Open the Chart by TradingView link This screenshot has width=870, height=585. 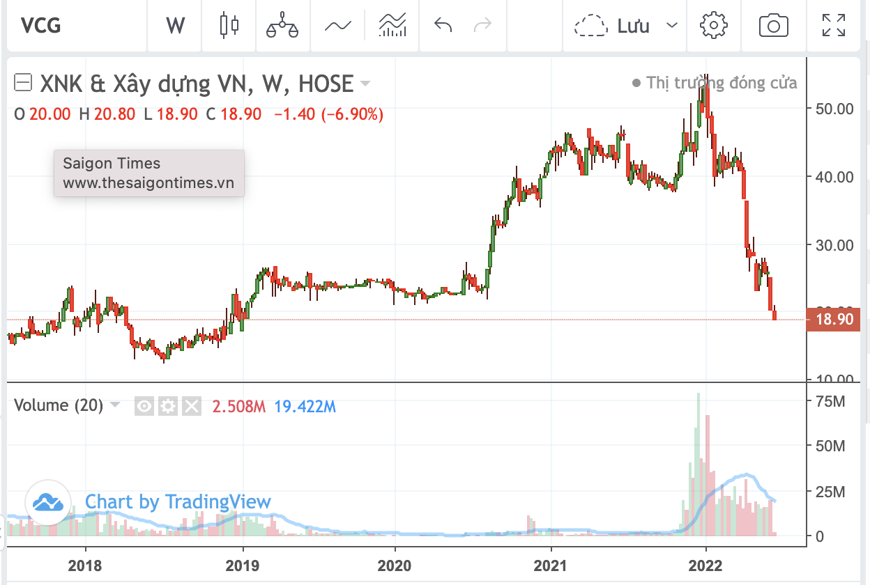[x=178, y=501]
